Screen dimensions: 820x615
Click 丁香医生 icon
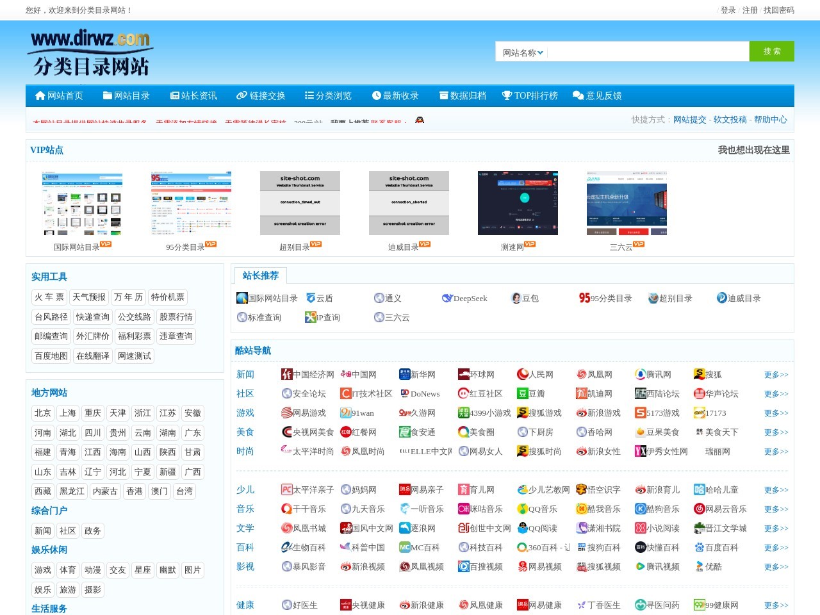tap(582, 605)
